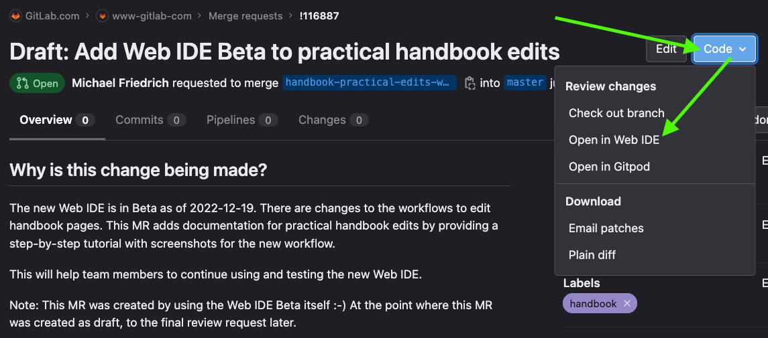The image size is (768, 338).
Task: Open www-gitlab-com breadcrumb link
Action: (x=152, y=15)
